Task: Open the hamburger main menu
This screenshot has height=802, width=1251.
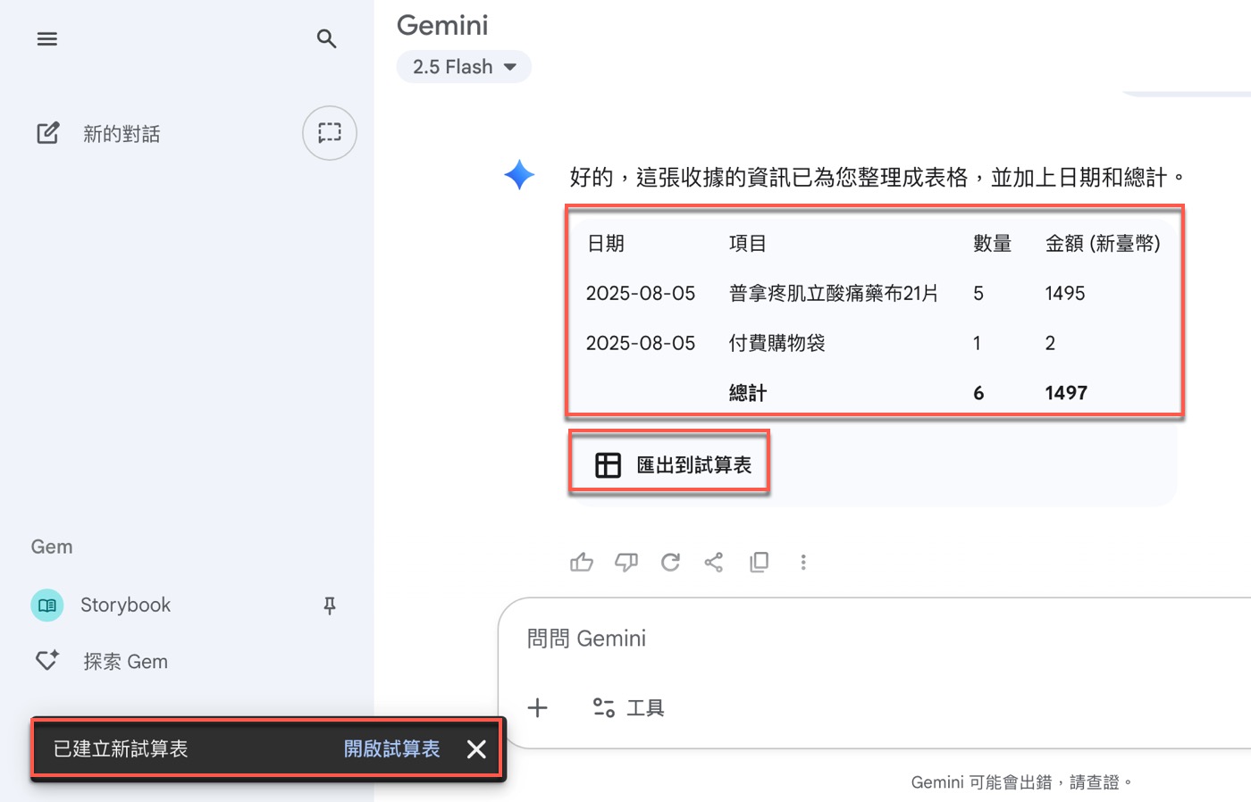Action: coord(47,39)
